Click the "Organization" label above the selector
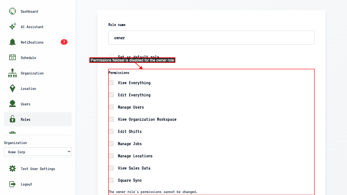The width and height of the screenshot is (347, 195). pos(15,143)
